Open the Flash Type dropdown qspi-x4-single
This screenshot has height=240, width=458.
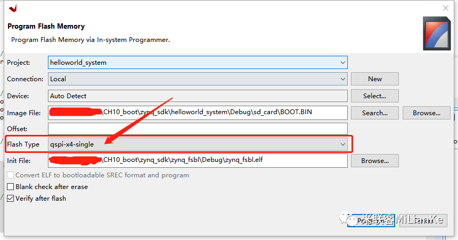(198, 144)
